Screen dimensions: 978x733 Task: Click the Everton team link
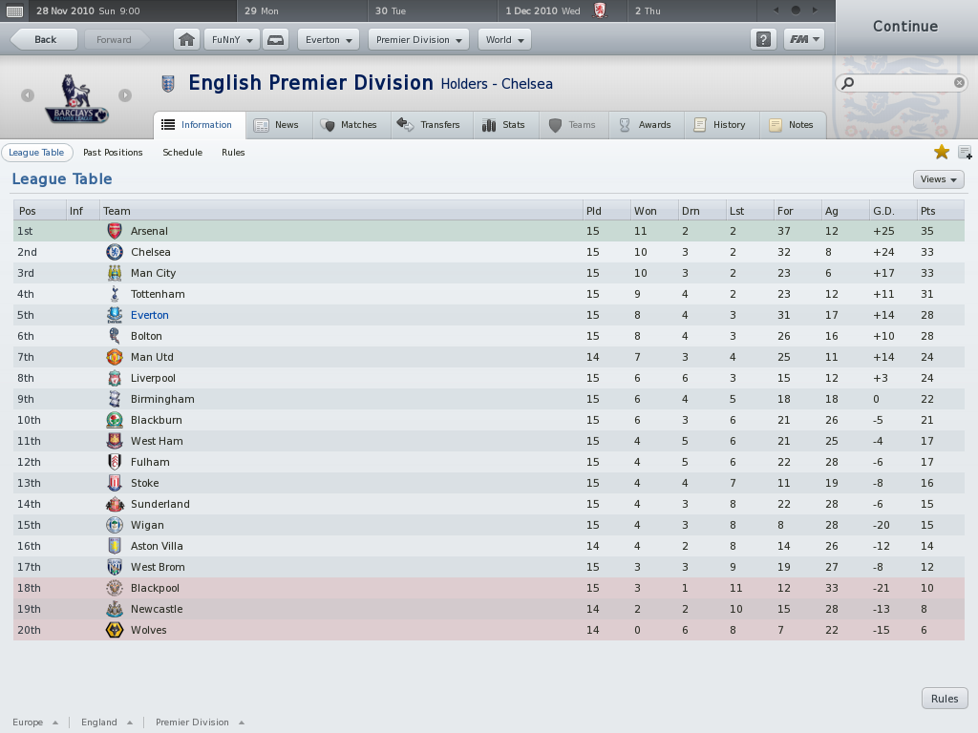point(150,315)
